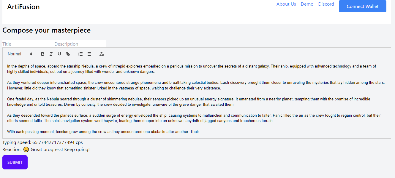The image size is (395, 178).
Task: Click into the Title input field
Action: tap(27, 44)
